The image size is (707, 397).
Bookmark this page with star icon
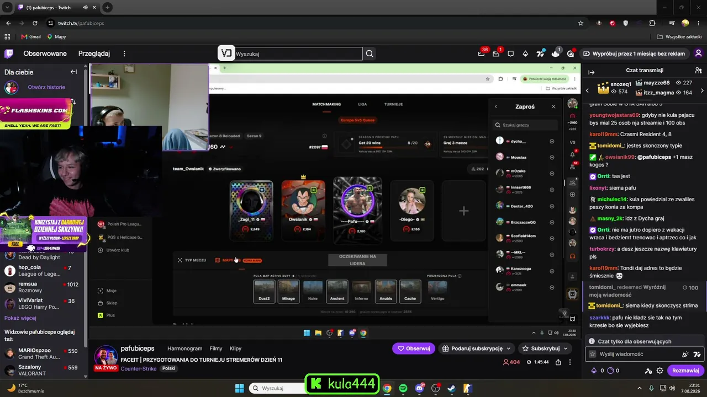(x=581, y=23)
